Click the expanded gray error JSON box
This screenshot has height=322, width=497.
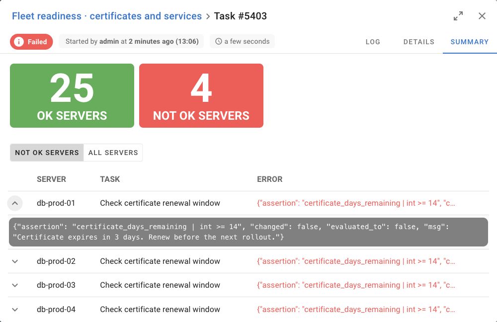click(x=248, y=232)
